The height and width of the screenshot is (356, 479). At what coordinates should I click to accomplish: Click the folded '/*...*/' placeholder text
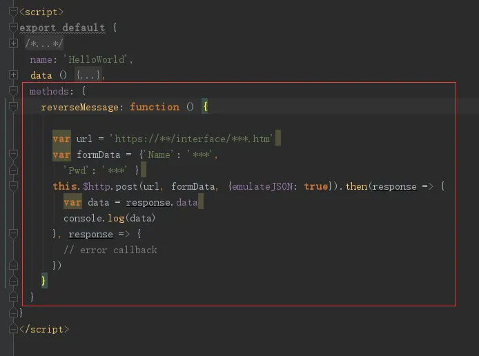pos(44,43)
